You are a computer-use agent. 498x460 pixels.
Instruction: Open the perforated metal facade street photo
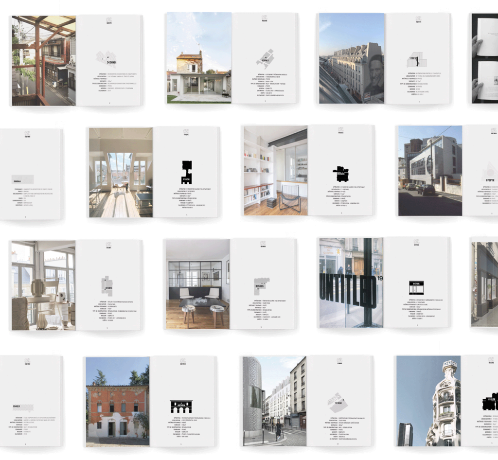point(274,401)
